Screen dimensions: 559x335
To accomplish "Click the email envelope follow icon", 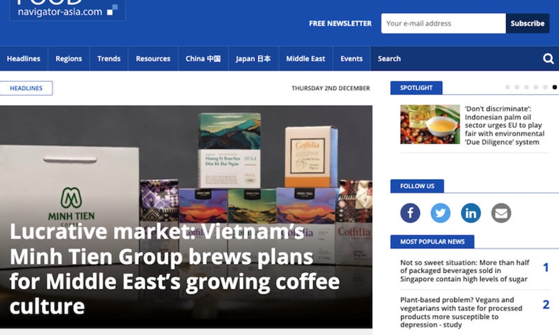I will pyautogui.click(x=501, y=213).
